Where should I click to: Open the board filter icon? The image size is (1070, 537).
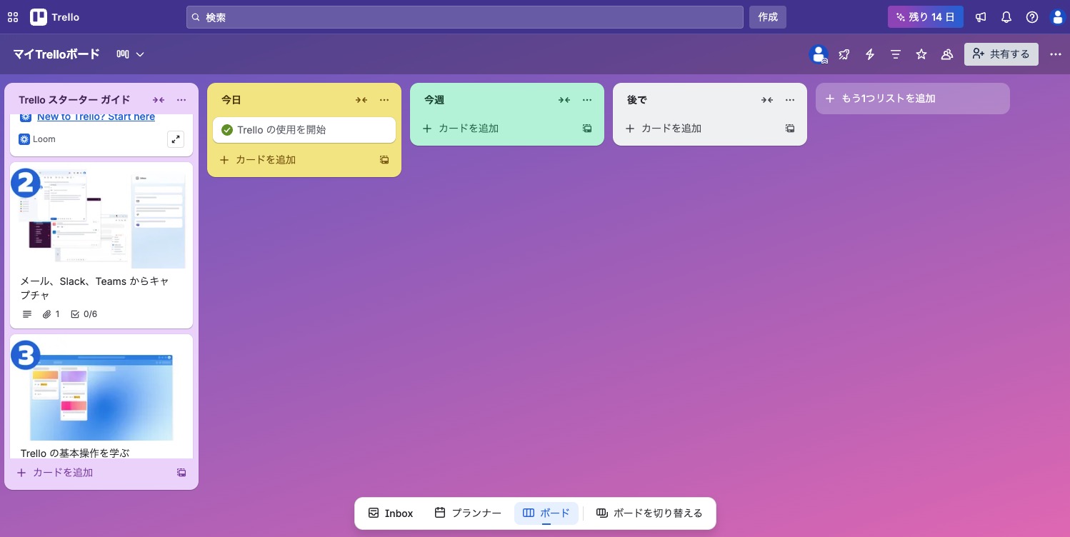tap(896, 54)
